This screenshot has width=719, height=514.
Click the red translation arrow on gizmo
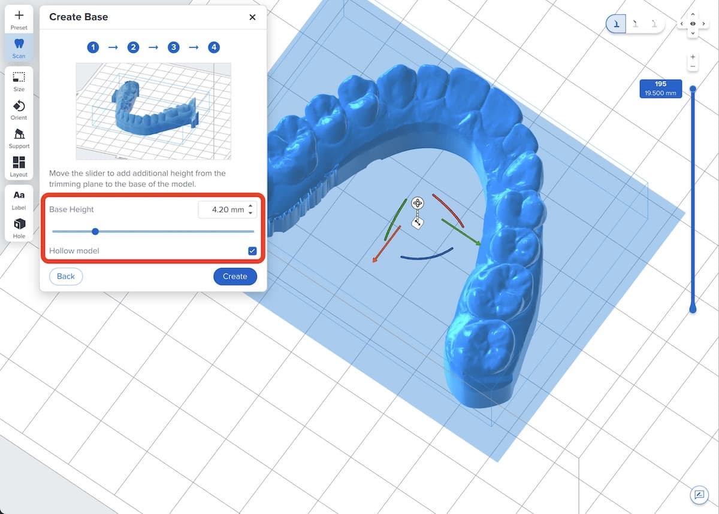[386, 245]
